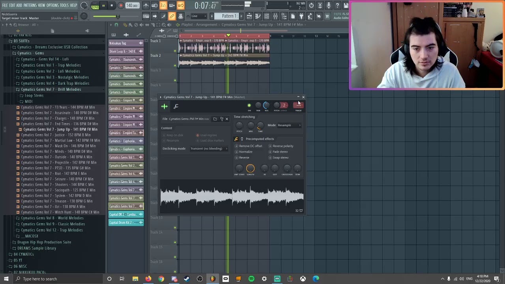Image resolution: width=505 pixels, height=284 pixels.
Task: Click the sampler PAN knob
Action: coord(258,105)
